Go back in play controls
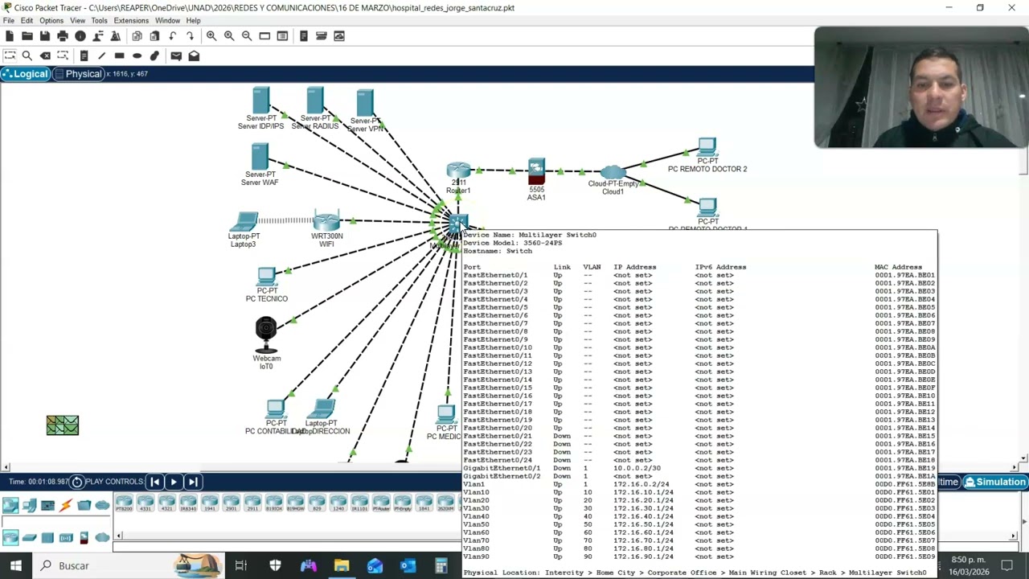 [x=154, y=482]
